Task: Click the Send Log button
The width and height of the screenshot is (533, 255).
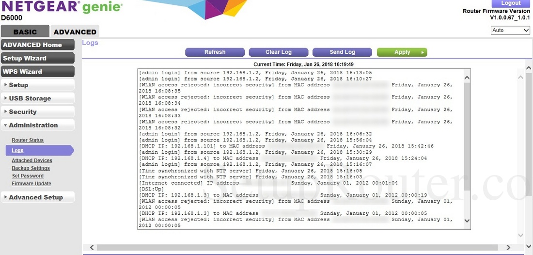Action: tap(342, 52)
